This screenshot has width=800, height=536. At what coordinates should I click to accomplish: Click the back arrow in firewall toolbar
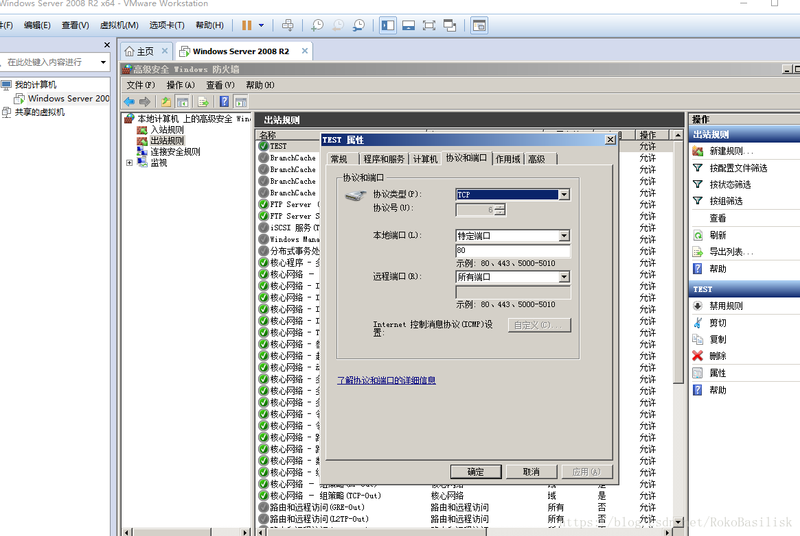click(130, 102)
